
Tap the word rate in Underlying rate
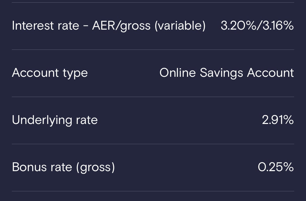(87, 121)
